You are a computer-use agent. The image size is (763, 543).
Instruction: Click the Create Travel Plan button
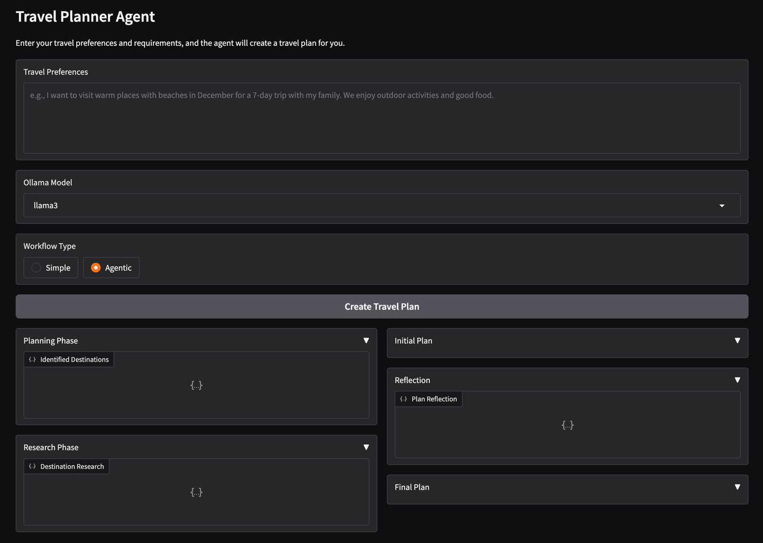click(x=381, y=307)
